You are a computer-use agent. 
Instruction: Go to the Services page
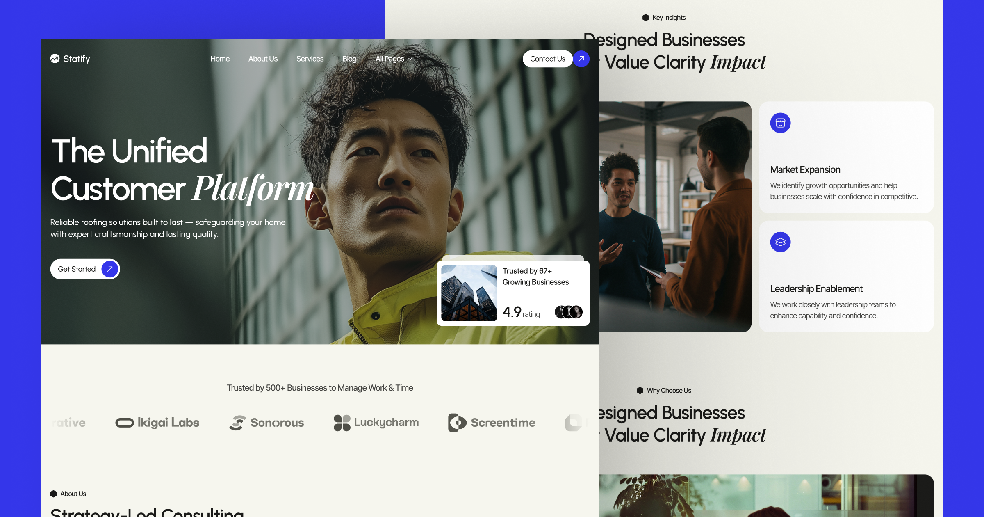310,59
